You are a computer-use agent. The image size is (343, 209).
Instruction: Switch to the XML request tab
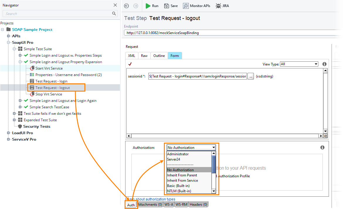click(132, 56)
